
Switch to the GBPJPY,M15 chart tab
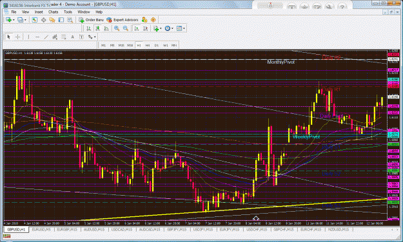(x=176, y=229)
